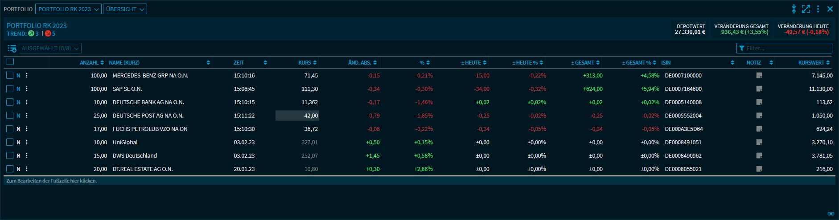
Task: Expand the Übersicht view dropdown
Action: tap(125, 9)
